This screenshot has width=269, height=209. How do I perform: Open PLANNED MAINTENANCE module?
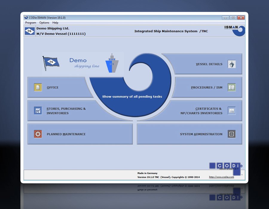[x=80, y=134]
